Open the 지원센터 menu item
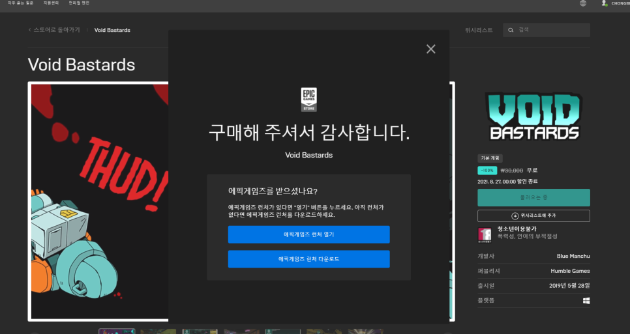The image size is (630, 334). click(x=51, y=3)
